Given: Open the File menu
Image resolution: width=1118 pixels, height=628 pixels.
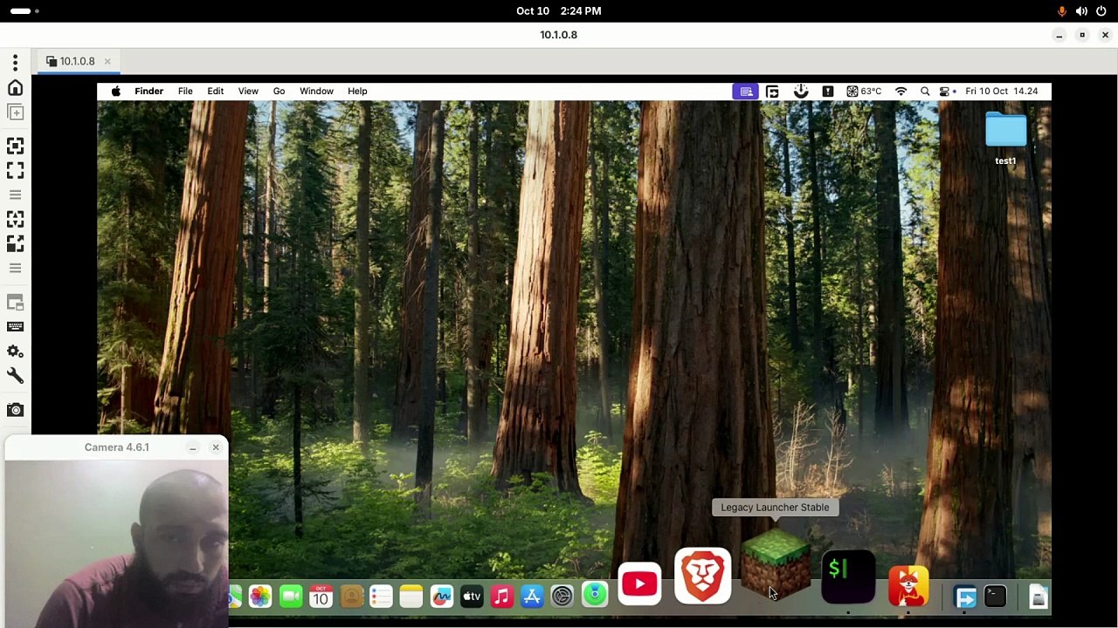Looking at the screenshot, I should coord(185,91).
